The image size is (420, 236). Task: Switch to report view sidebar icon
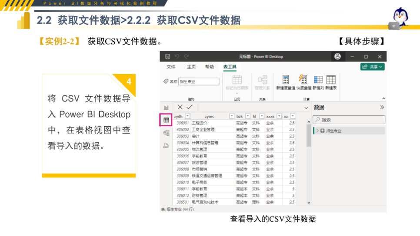coord(166,108)
